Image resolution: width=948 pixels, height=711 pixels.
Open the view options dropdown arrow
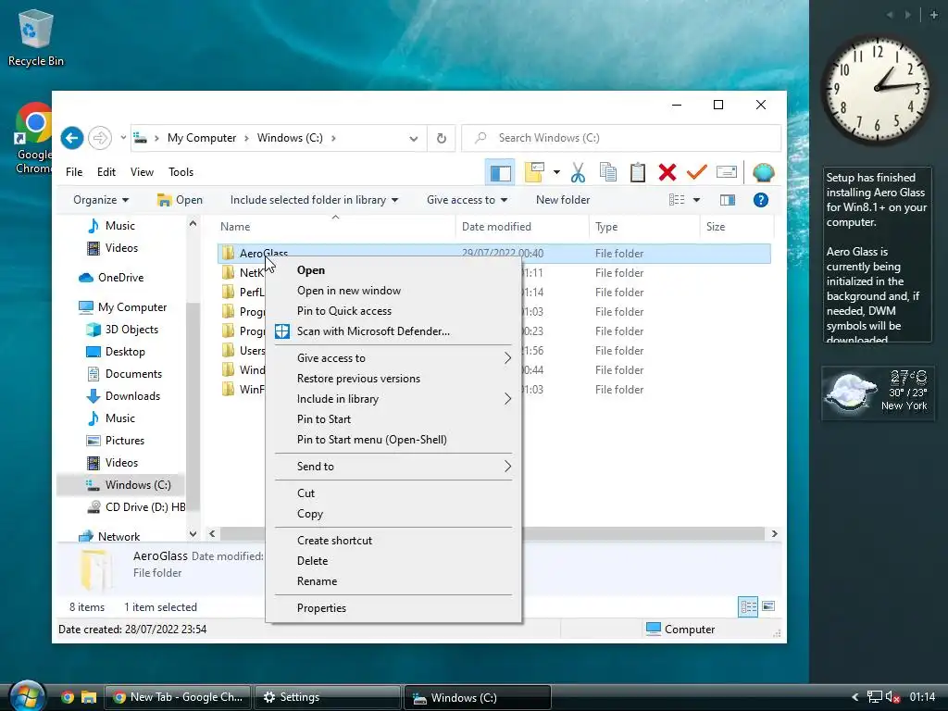(x=696, y=200)
